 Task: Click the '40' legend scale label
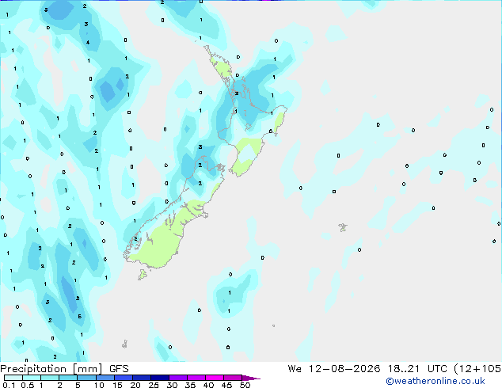208,385
